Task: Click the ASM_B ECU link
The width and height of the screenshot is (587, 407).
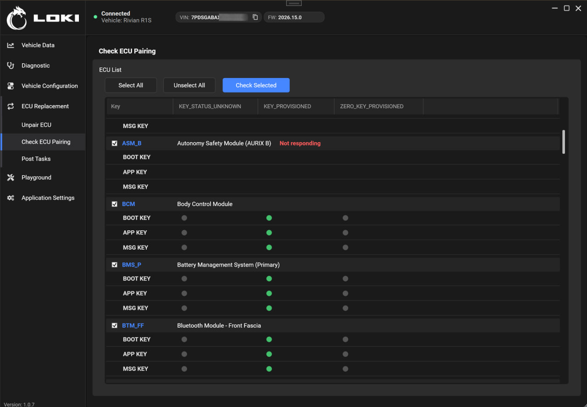Action: point(132,143)
